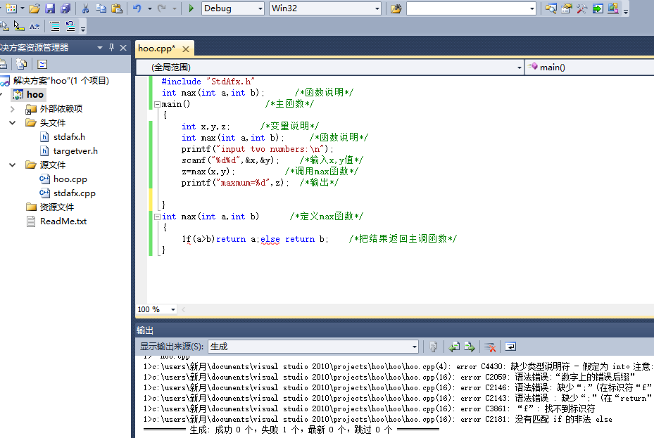Undo the last edit

[137, 8]
